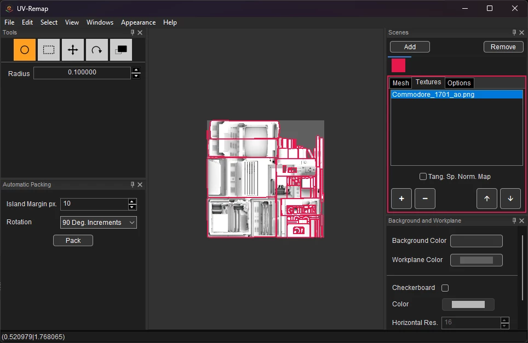Click the Pack button
Viewport: 528px width, 343px height.
pyautogui.click(x=73, y=241)
